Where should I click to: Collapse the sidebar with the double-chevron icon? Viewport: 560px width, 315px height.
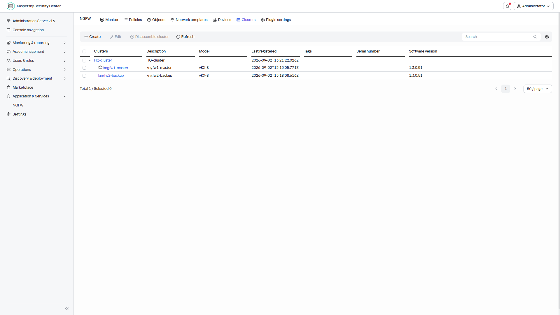(67, 309)
